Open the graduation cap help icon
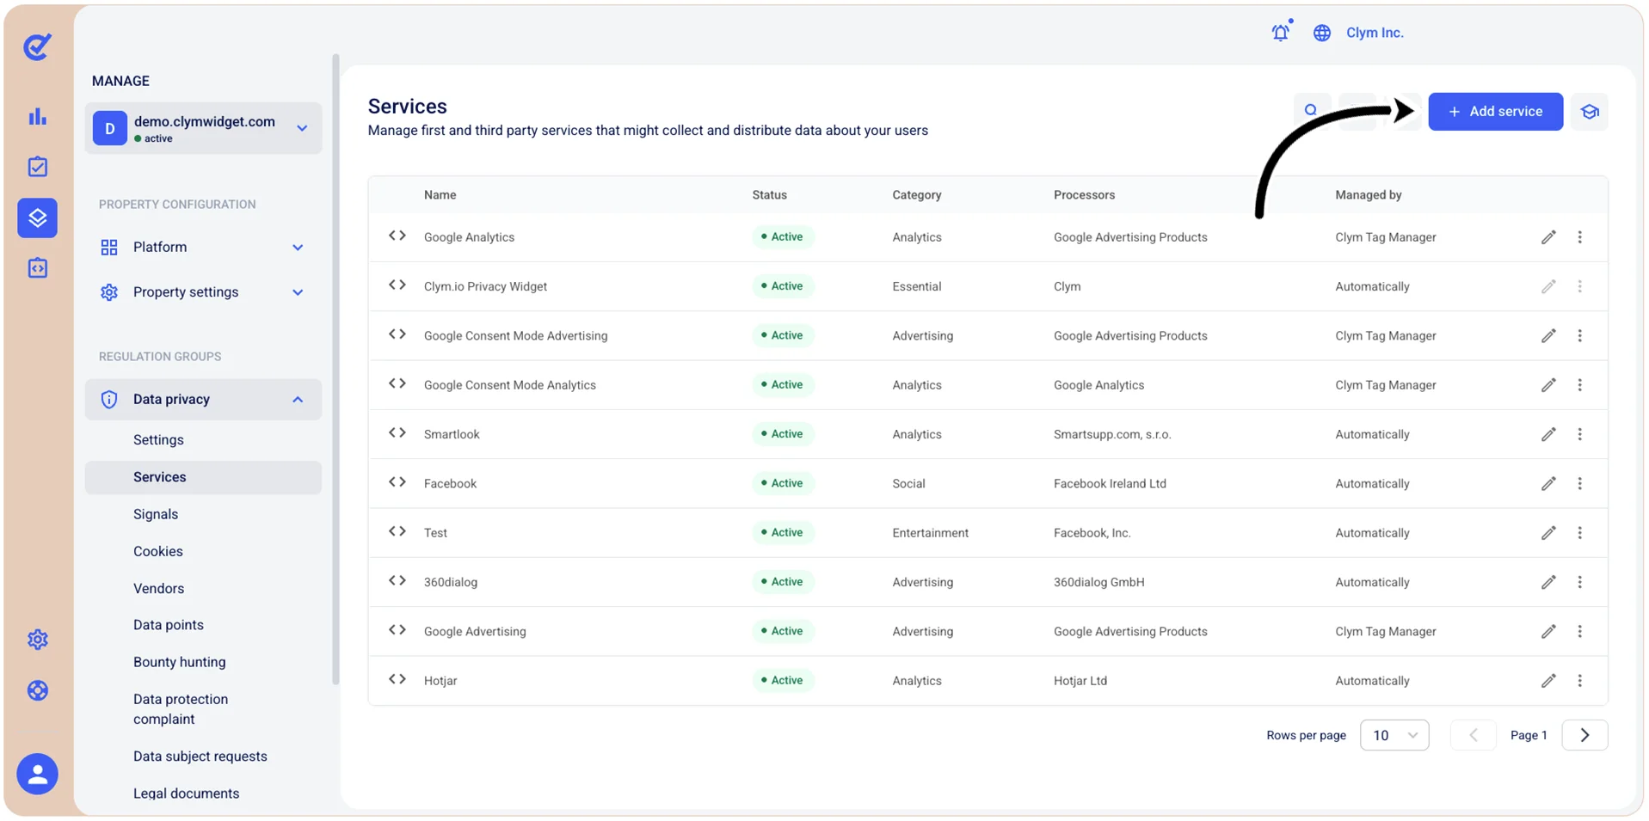 [1589, 112]
